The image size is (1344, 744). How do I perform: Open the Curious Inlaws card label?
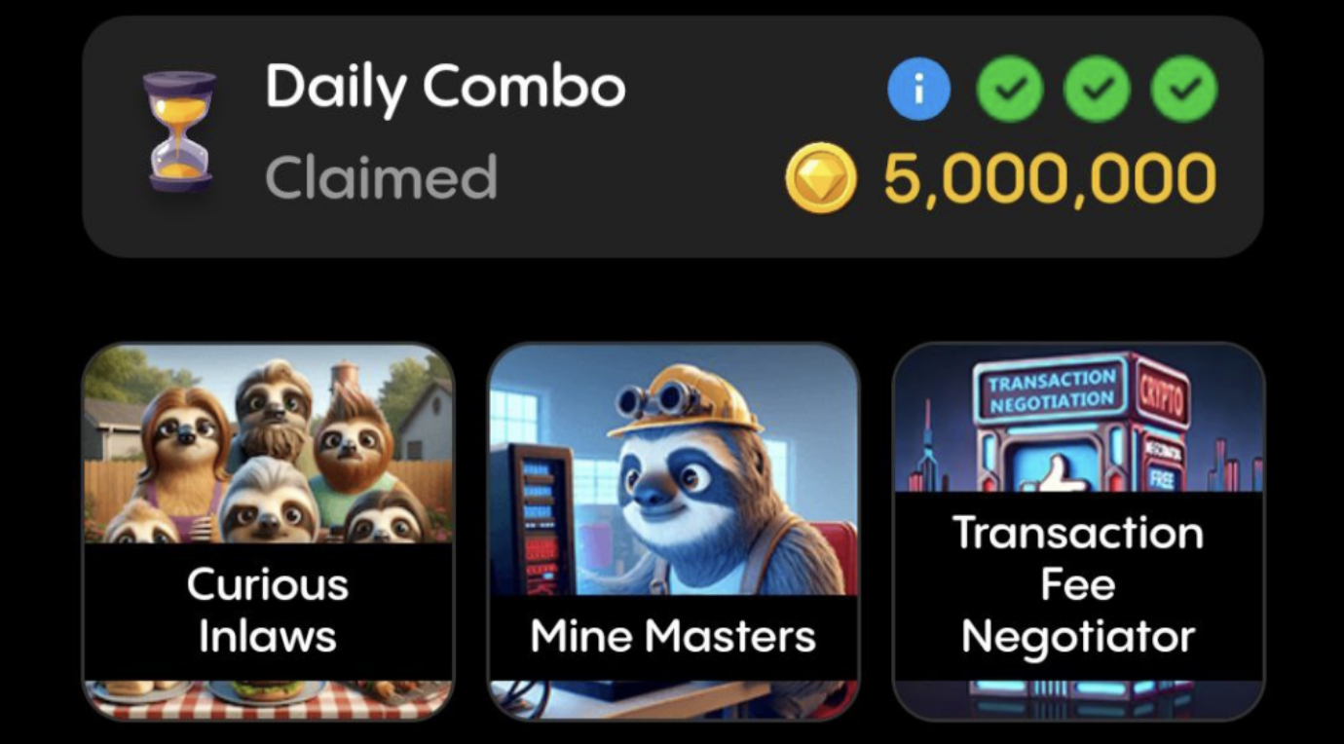268,611
